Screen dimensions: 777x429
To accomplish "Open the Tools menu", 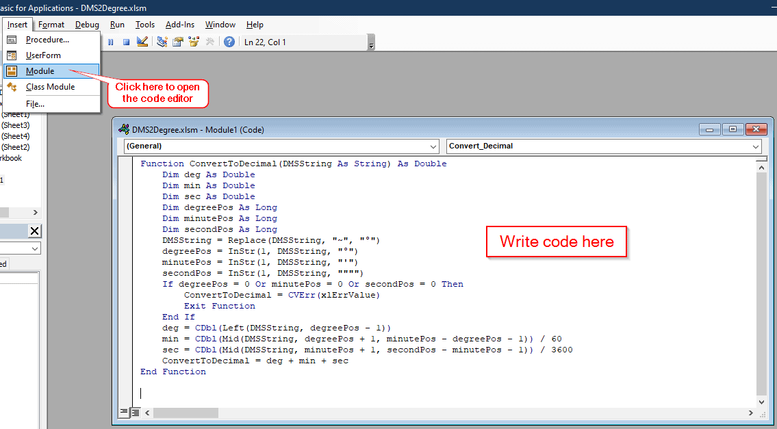I will (145, 24).
